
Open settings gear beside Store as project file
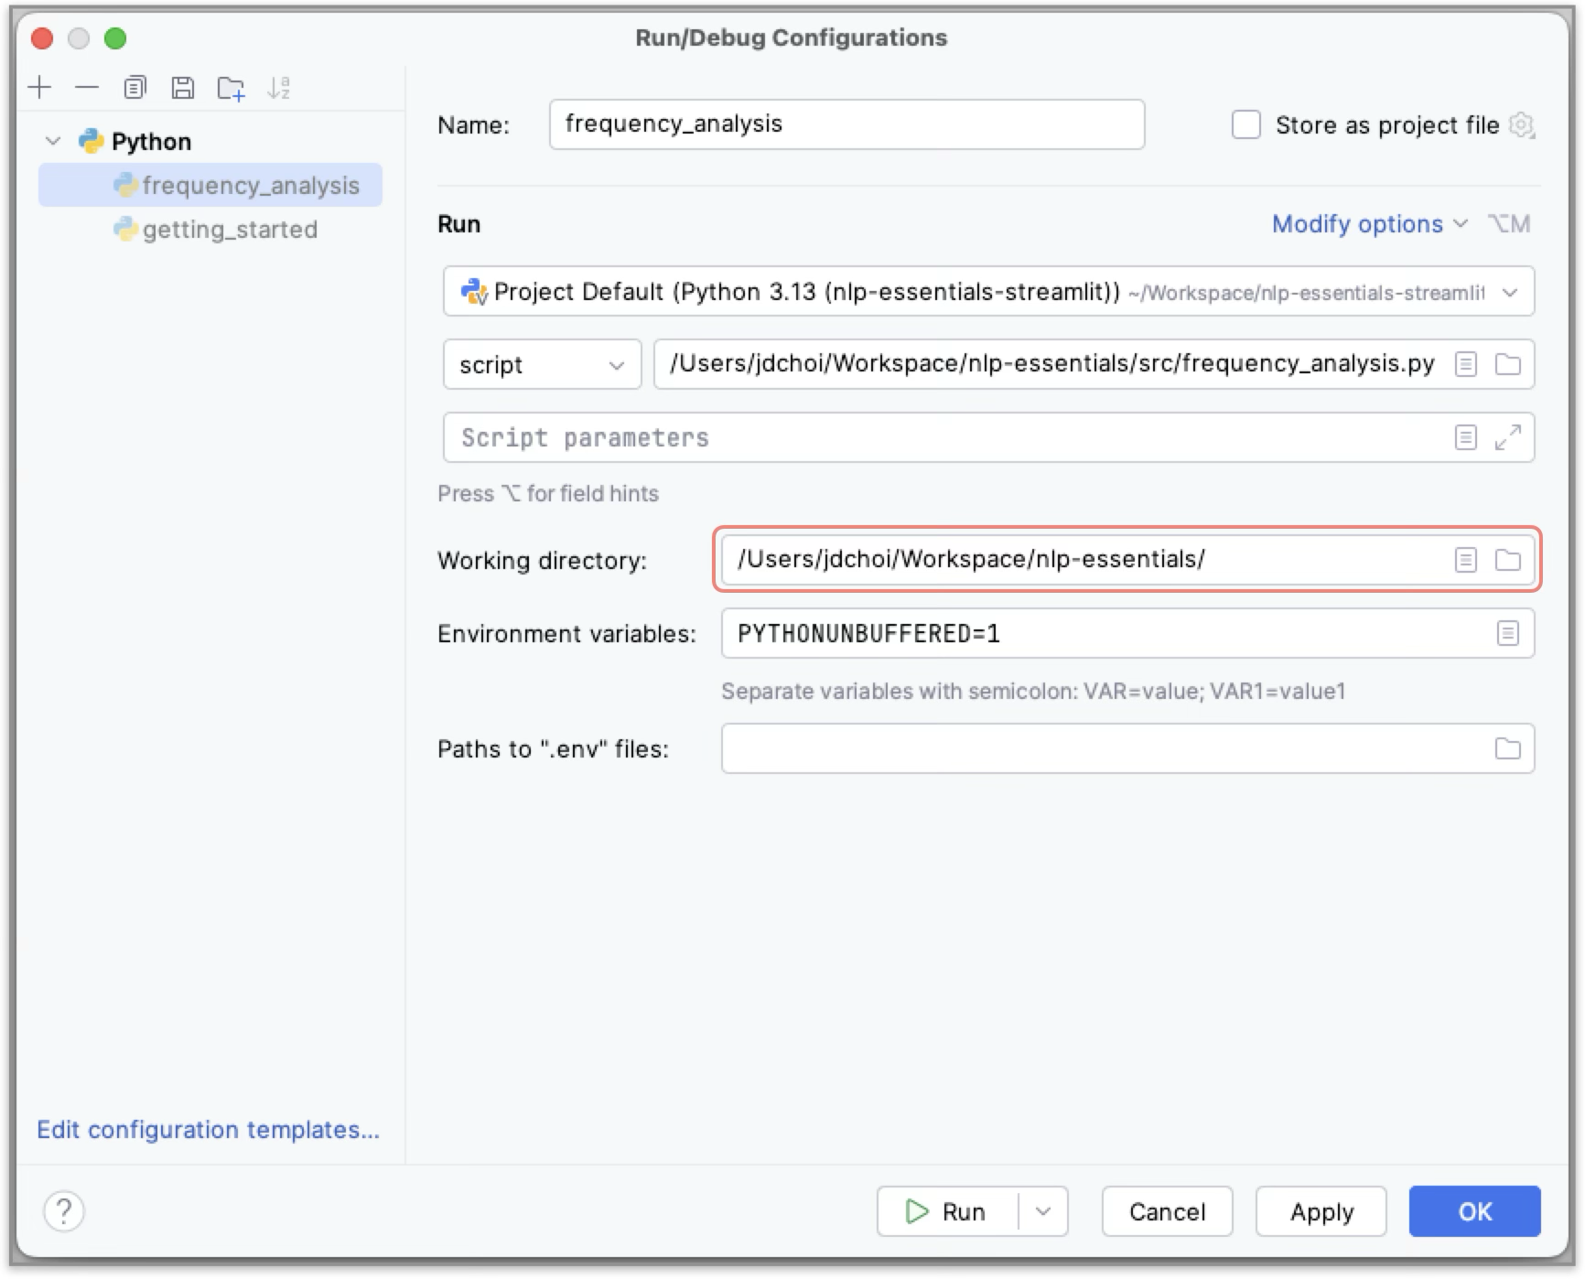point(1523,126)
